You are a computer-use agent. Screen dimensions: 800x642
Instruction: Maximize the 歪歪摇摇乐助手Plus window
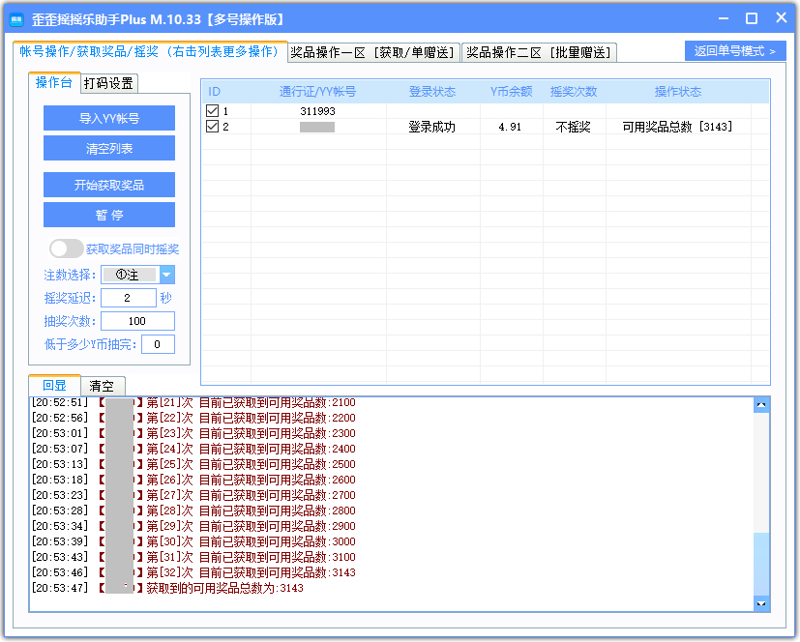click(752, 19)
